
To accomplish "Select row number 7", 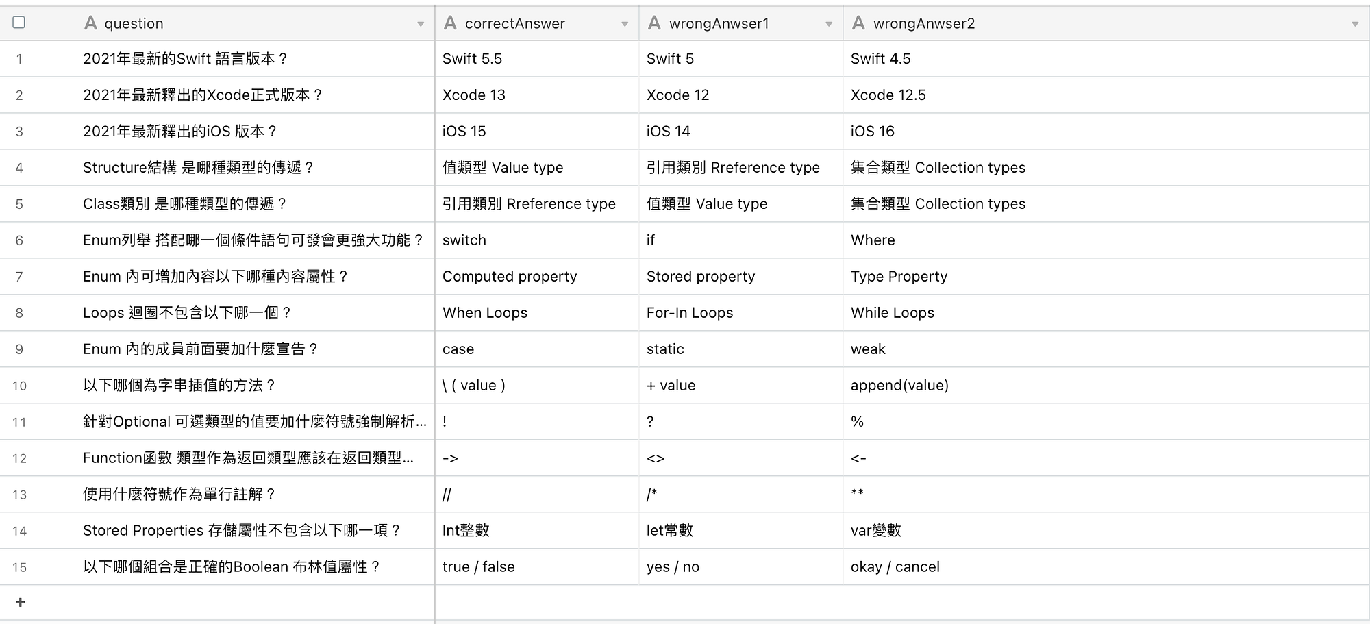I will (x=20, y=277).
